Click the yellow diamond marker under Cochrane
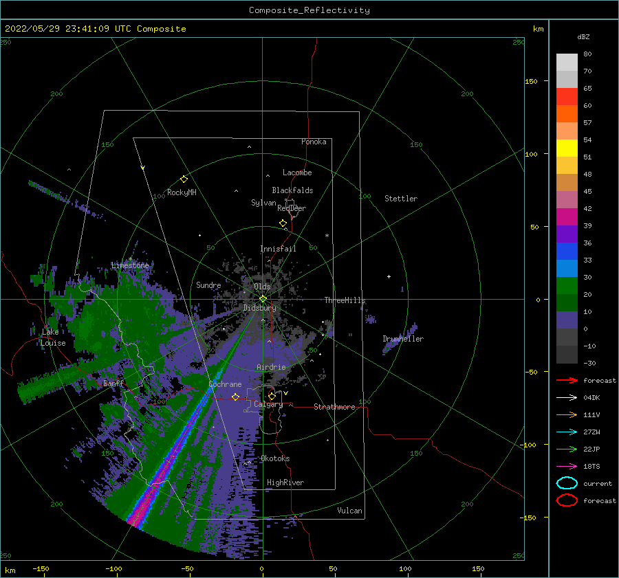Screen dimensions: 619x578 235,397
